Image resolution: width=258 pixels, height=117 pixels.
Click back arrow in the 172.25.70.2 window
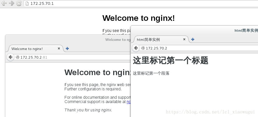point(136,48)
